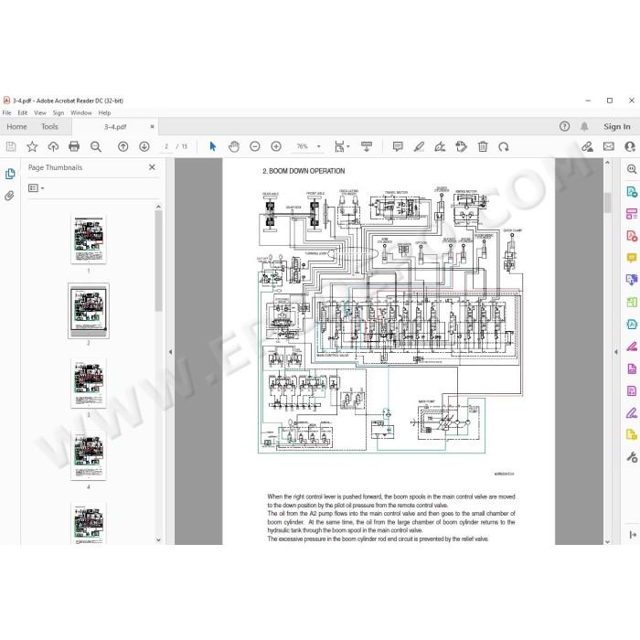Open the Window menu
Image resolution: width=640 pixels, height=640 pixels.
pyautogui.click(x=81, y=112)
